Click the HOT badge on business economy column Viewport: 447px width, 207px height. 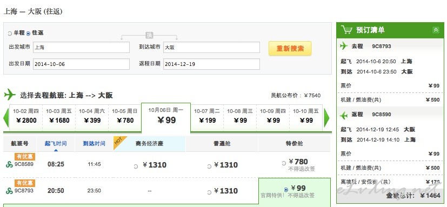click(119, 142)
